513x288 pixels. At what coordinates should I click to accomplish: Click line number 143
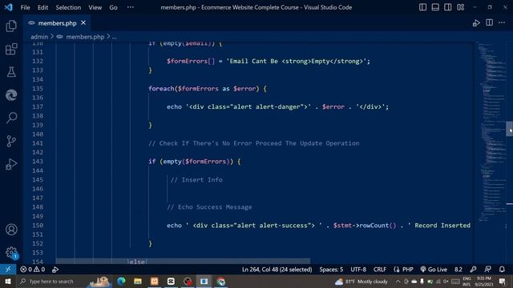click(38, 162)
